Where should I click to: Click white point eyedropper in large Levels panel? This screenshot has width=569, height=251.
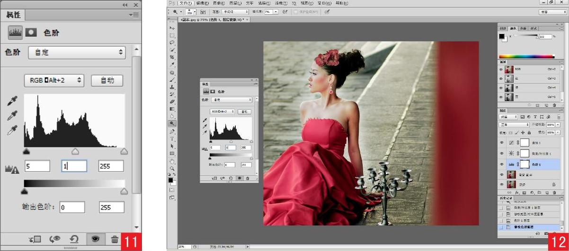coord(12,130)
